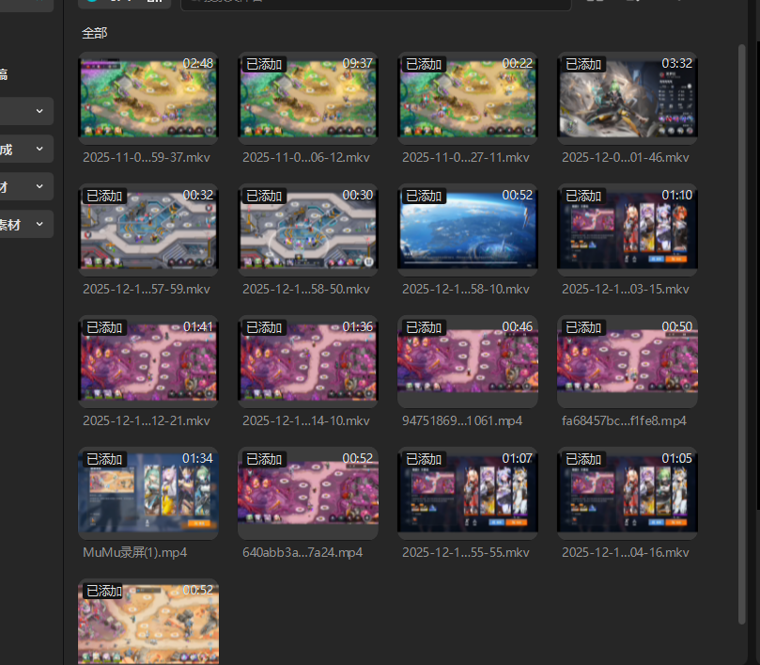Click filename MuMu录屏(1).mp4
Viewport: 760px width, 665px height.
pos(134,552)
